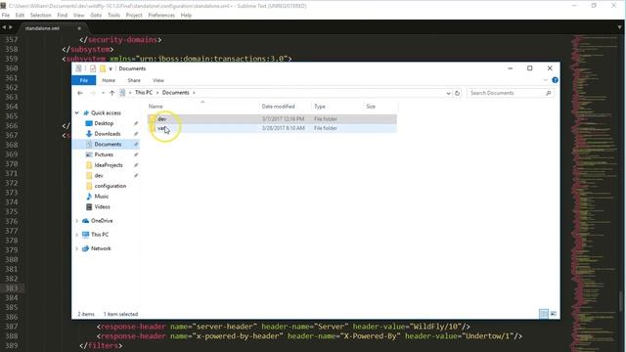Close the standalone.xml tab
Image resolution: width=626 pixels, height=352 pixels.
click(x=79, y=28)
